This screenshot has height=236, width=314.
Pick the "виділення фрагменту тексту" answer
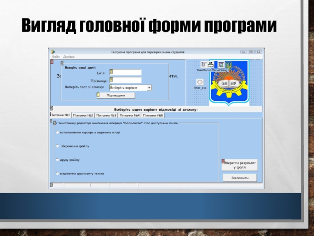click(x=58, y=173)
